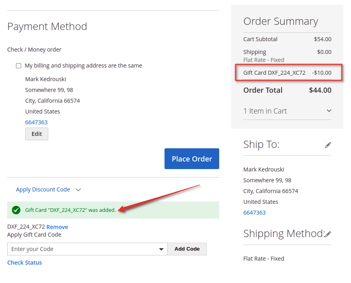Open the gift card code dropdown arrow

[x=161, y=249]
